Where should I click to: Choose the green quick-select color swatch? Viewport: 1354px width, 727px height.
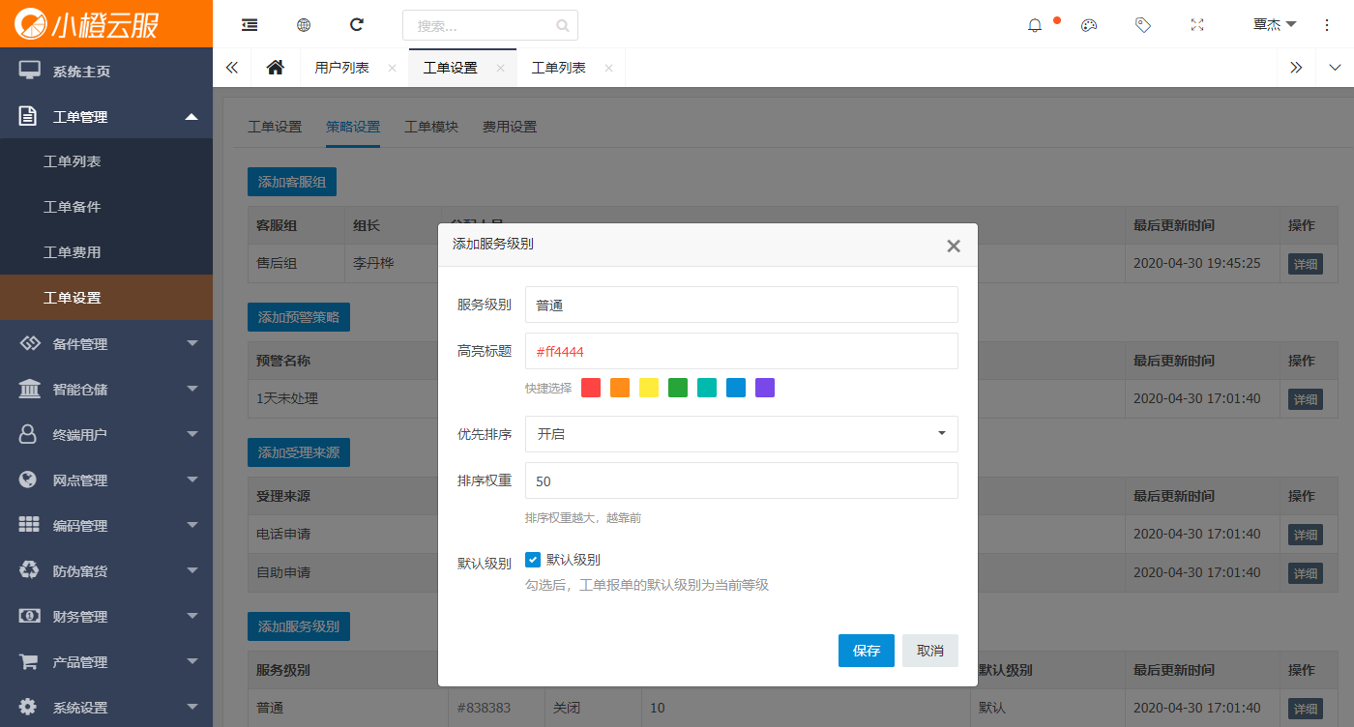(x=678, y=388)
